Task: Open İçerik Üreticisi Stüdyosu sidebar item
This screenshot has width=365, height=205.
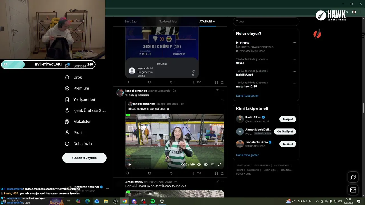Action: [x=85, y=110]
